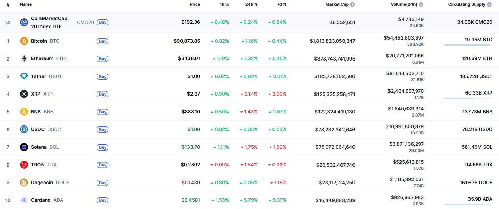Click Bitcoin market cap $1,813,823,050,347

point(333,41)
